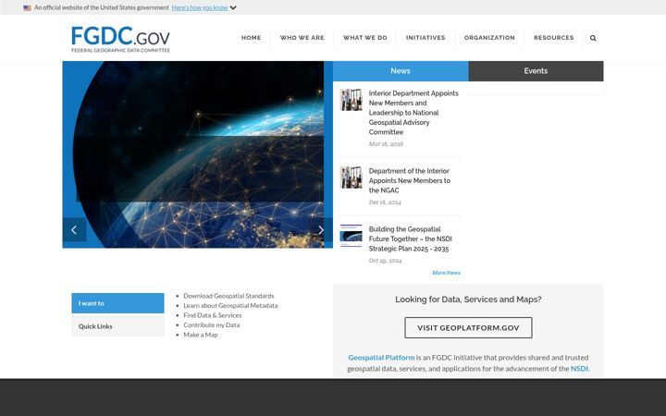Click "Looking for Data, Services and Maps?" heading
666x416 pixels.
468,300
